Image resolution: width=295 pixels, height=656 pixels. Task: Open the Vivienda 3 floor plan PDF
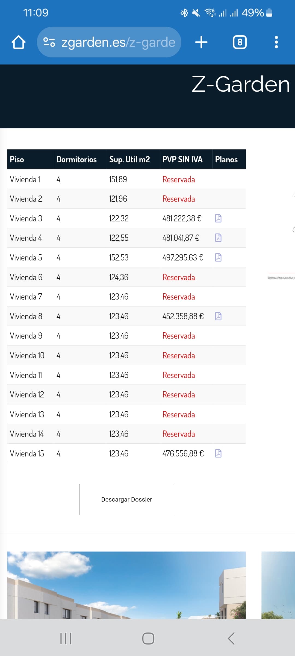pos(218,218)
